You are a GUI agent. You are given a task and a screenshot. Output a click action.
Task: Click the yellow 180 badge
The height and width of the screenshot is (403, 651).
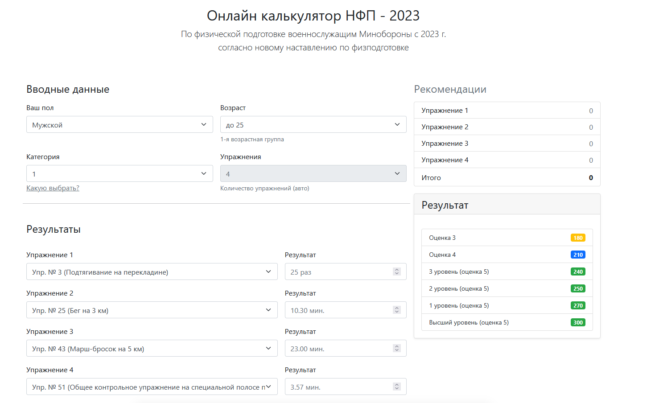coord(578,238)
